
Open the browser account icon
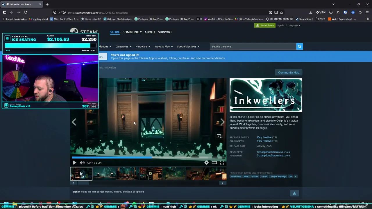pos(331,12)
